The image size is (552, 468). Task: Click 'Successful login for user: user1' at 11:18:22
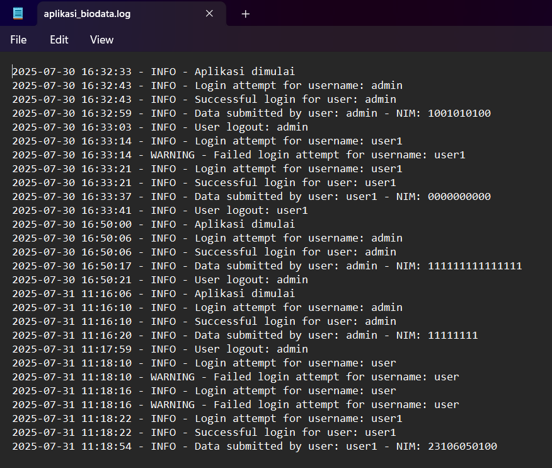[295, 433]
